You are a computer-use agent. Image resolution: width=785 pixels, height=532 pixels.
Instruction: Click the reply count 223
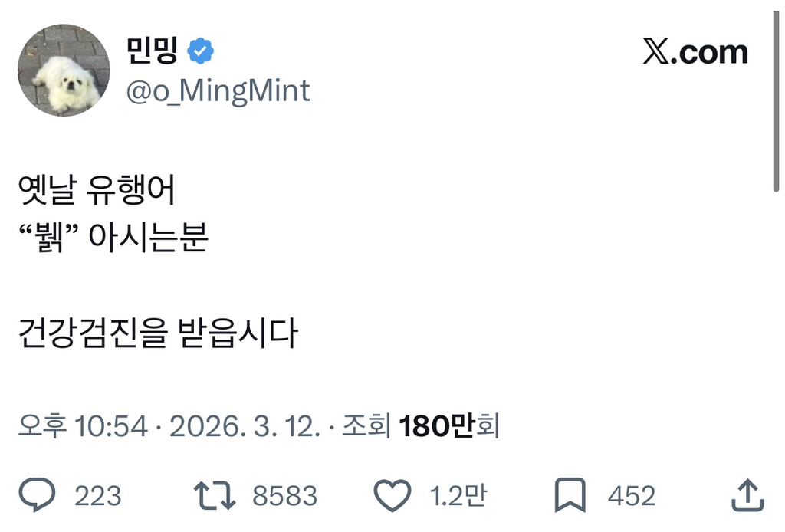pyautogui.click(x=98, y=496)
